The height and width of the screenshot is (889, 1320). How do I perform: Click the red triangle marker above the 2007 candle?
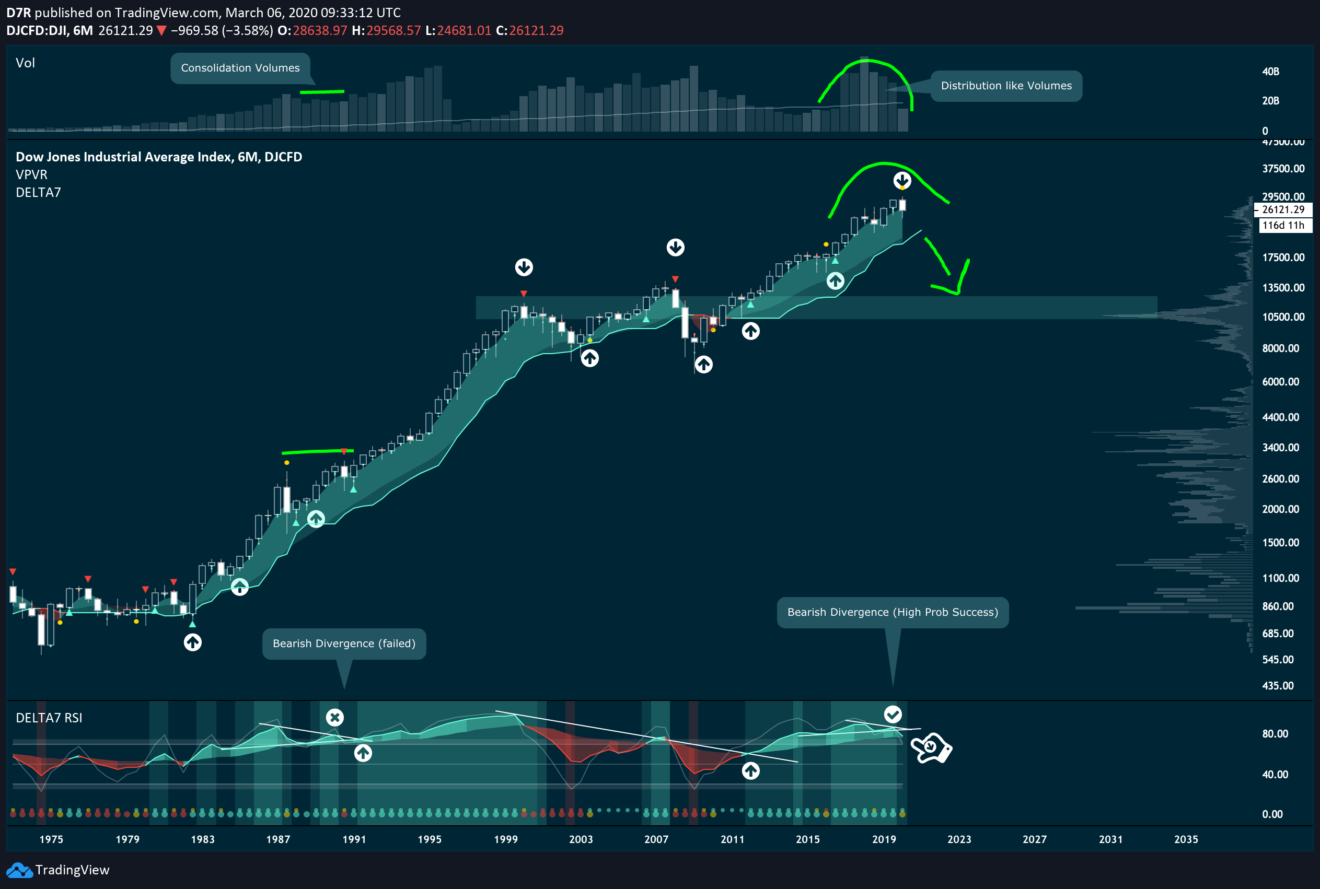(675, 279)
